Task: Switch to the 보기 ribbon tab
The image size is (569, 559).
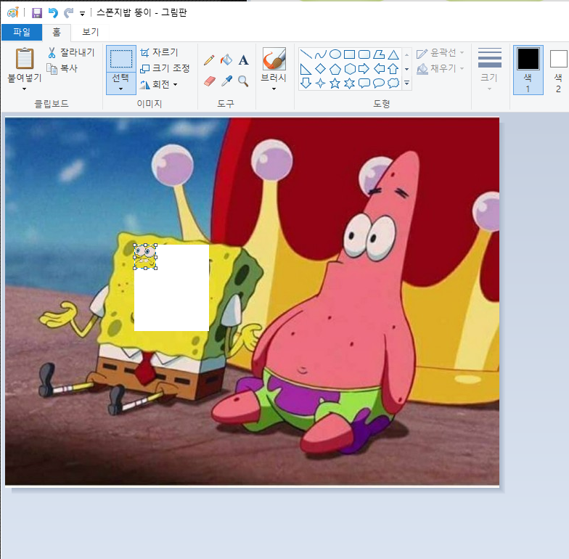Action: pyautogui.click(x=90, y=32)
